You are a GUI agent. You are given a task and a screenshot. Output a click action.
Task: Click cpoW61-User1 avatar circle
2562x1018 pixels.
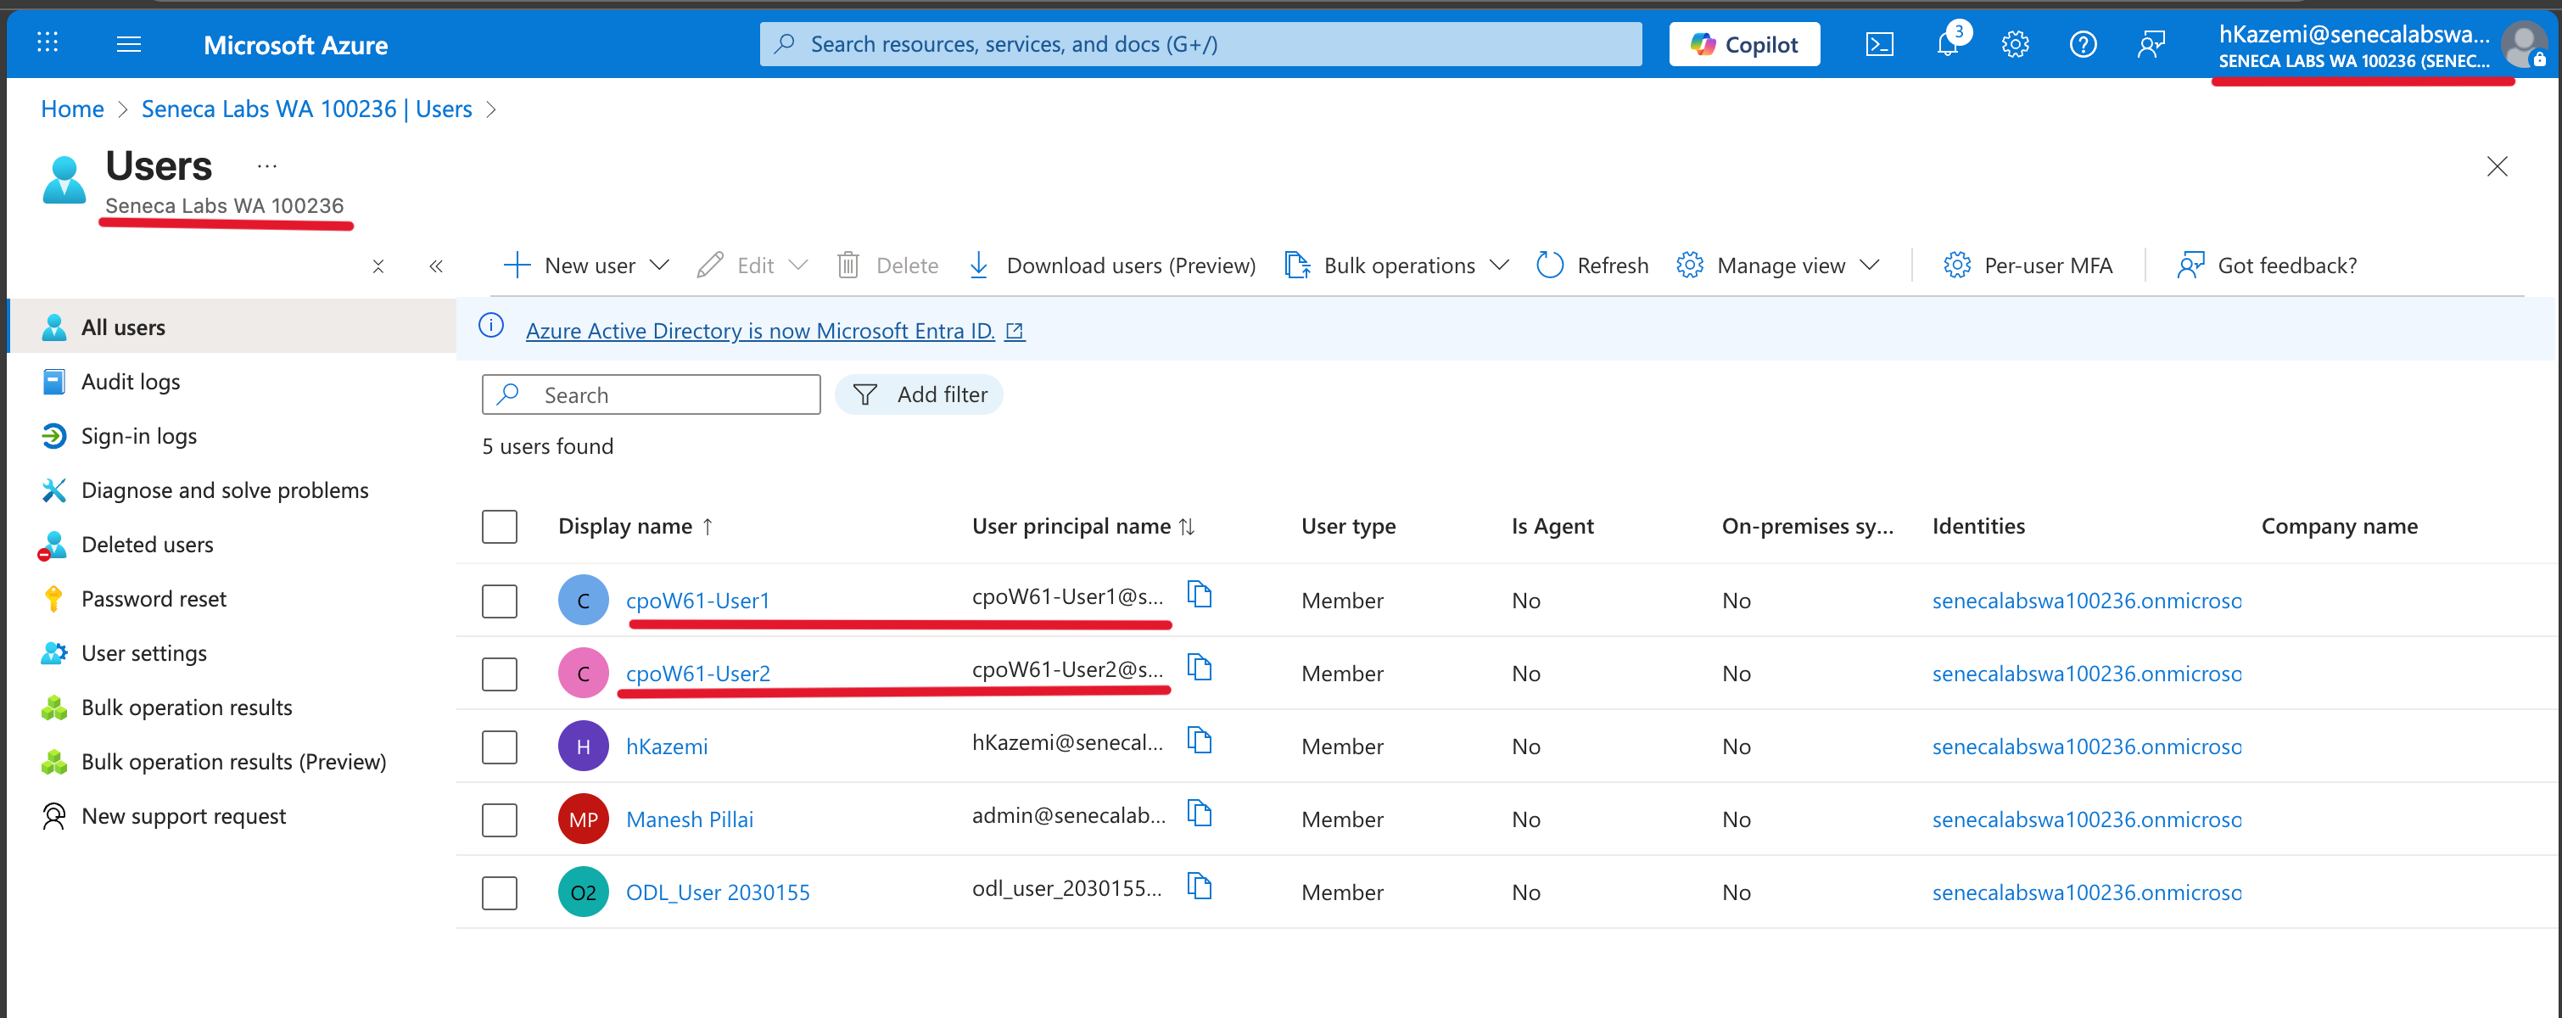[583, 601]
